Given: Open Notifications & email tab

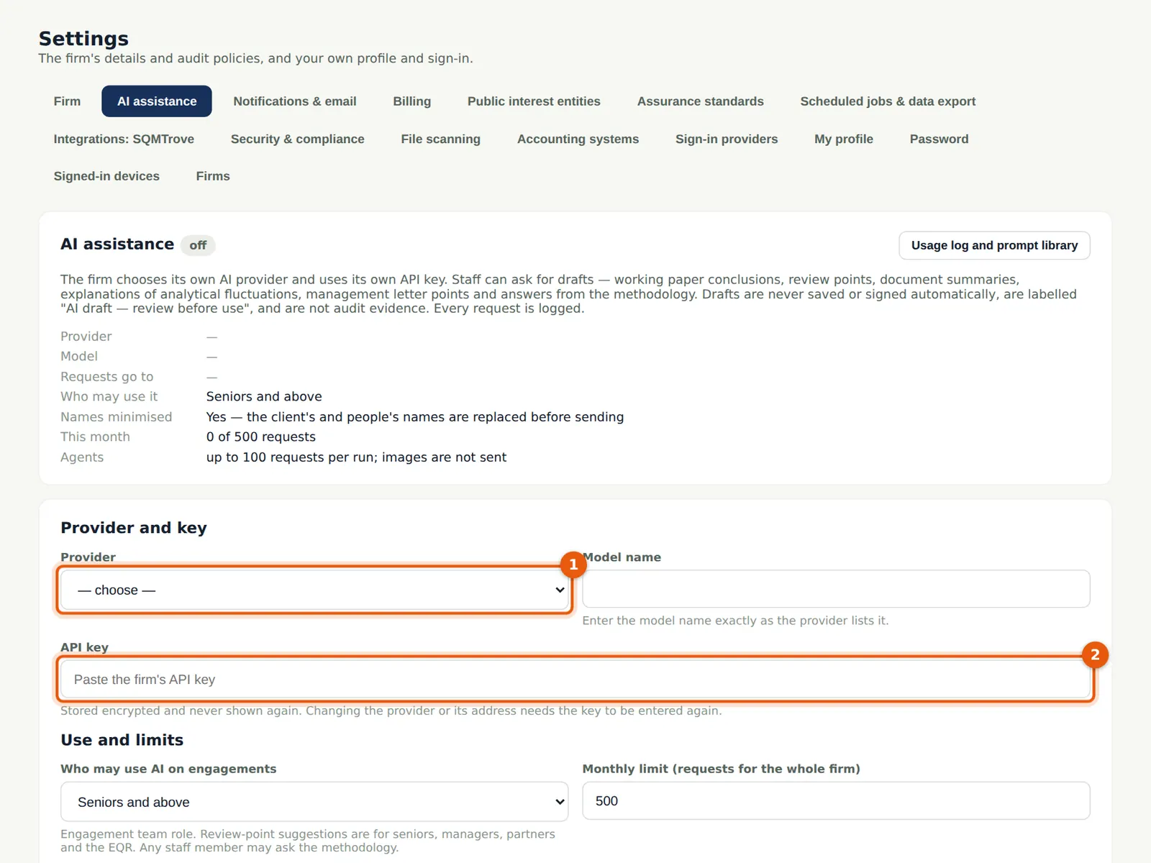Looking at the screenshot, I should tap(295, 101).
